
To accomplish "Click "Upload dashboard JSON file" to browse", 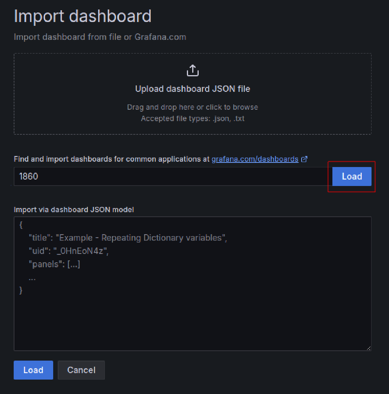I will [x=193, y=88].
